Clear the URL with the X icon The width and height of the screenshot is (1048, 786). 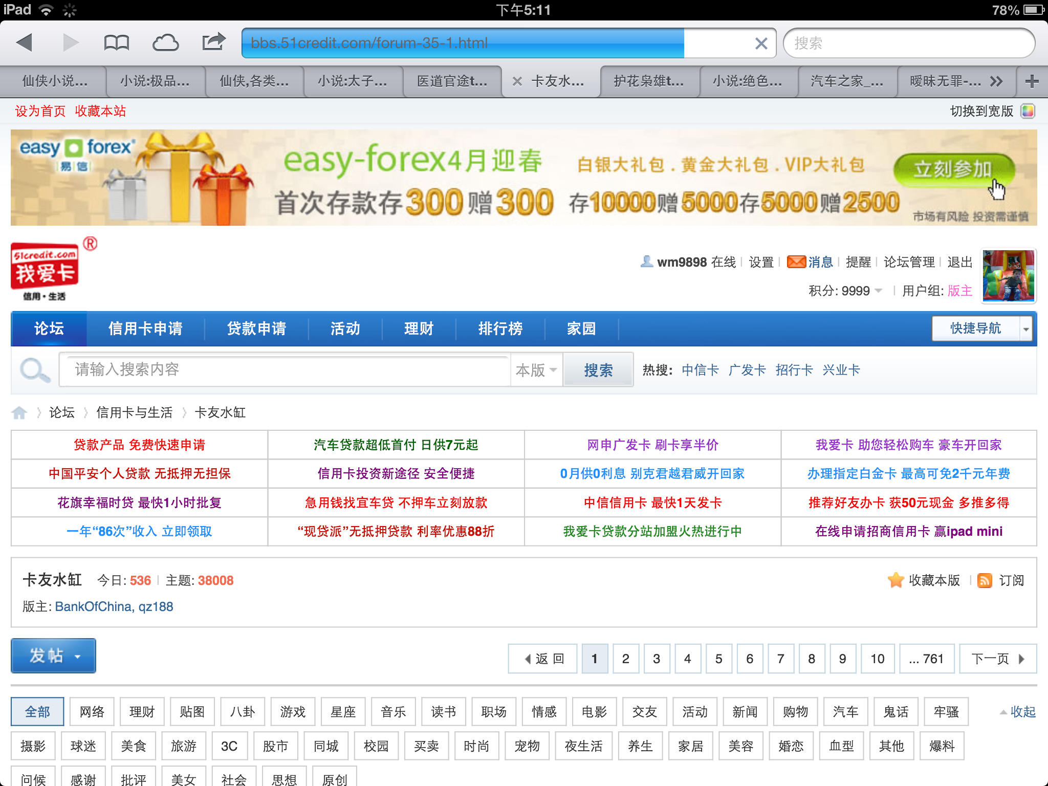761,43
